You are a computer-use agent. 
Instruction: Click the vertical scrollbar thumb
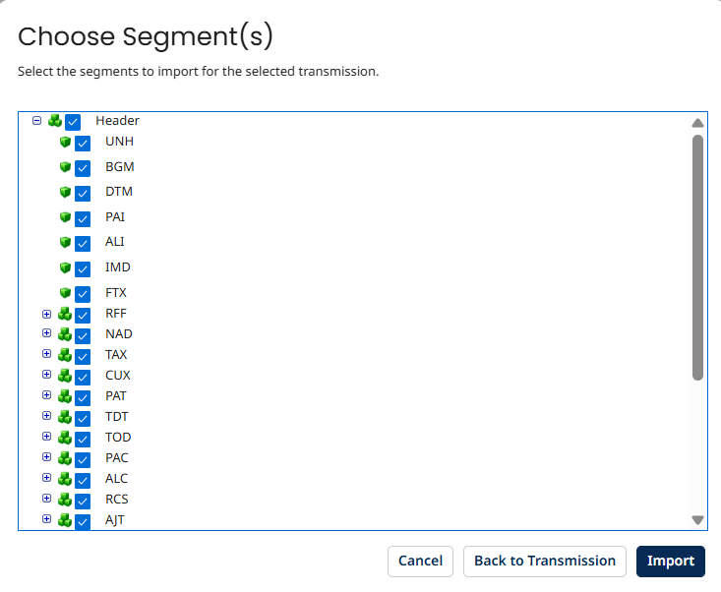[697, 256]
